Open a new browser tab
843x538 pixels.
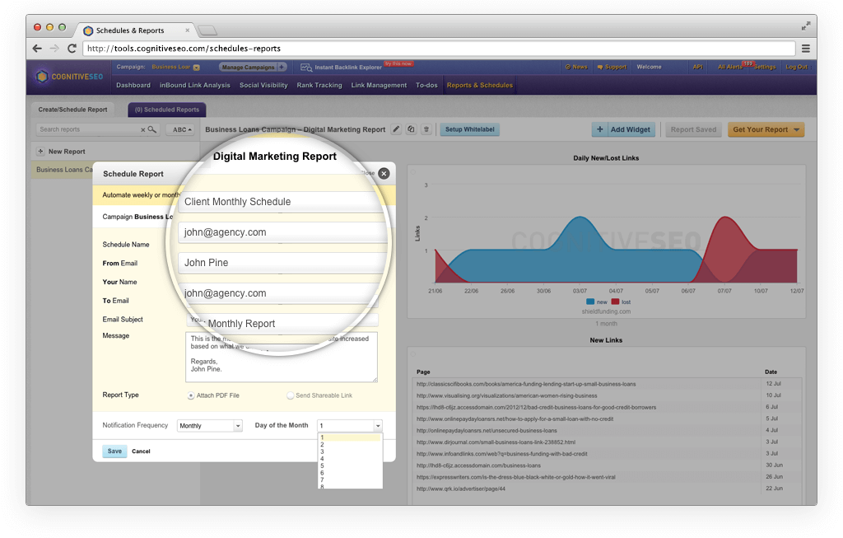tap(207, 30)
